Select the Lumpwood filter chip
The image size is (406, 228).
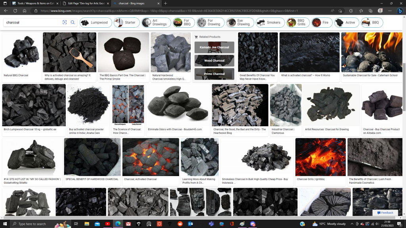coord(95,23)
